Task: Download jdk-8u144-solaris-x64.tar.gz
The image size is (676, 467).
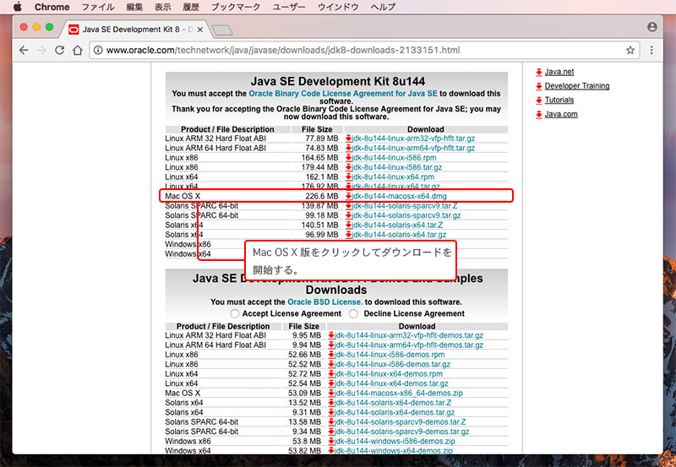Action: (x=399, y=235)
